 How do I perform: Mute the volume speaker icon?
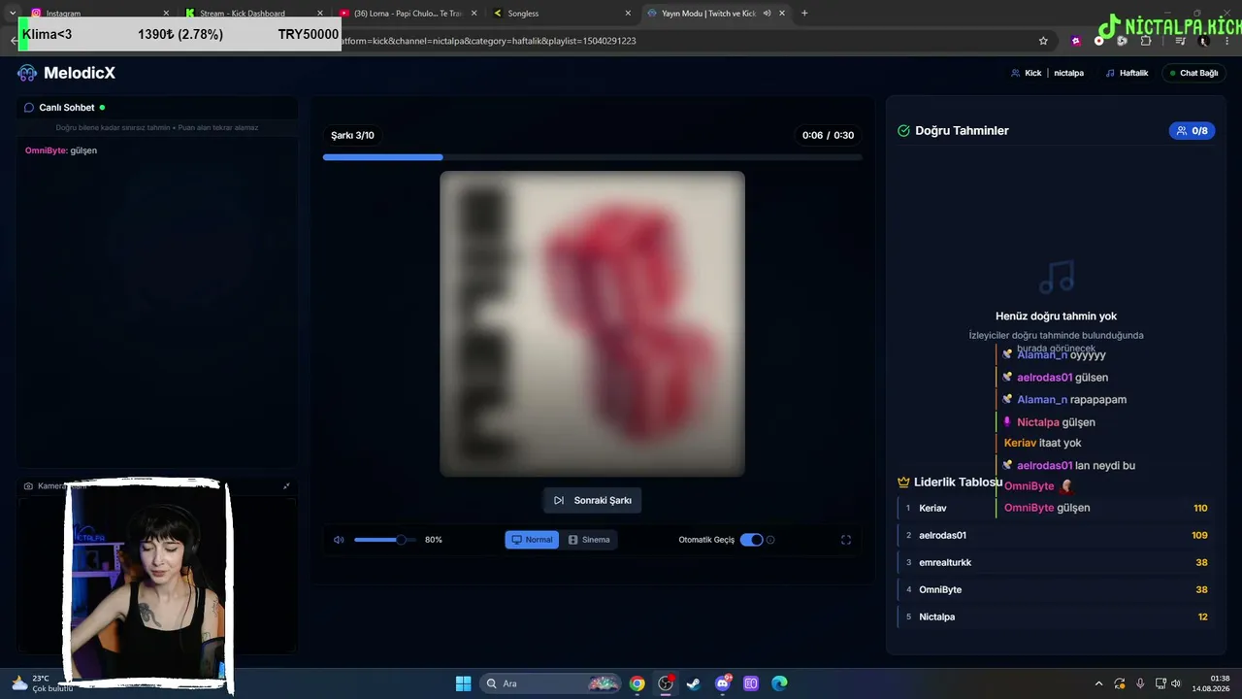click(339, 540)
